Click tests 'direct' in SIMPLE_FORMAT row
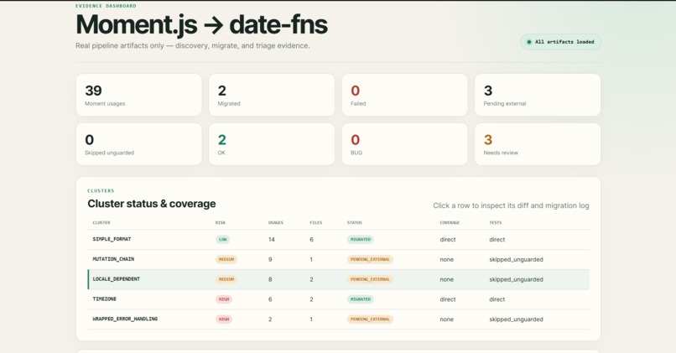Screen dimensions: 676x353 (x=497, y=240)
